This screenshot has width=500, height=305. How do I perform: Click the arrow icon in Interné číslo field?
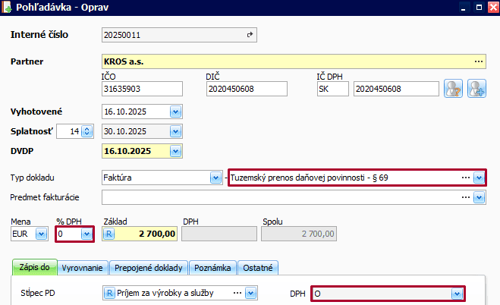250,35
